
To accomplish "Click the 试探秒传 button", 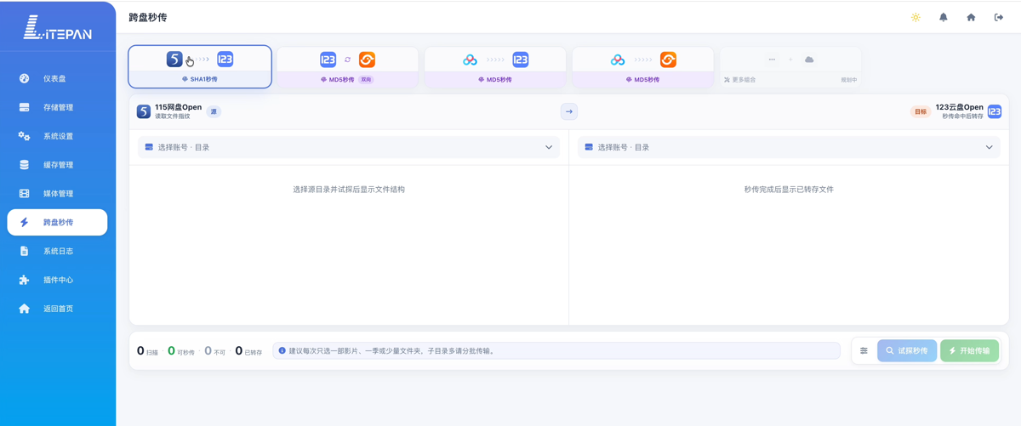I will (x=907, y=350).
